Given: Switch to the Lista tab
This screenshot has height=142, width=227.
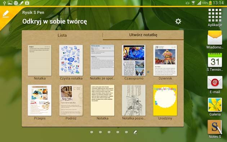Looking at the screenshot, I should [62, 35].
